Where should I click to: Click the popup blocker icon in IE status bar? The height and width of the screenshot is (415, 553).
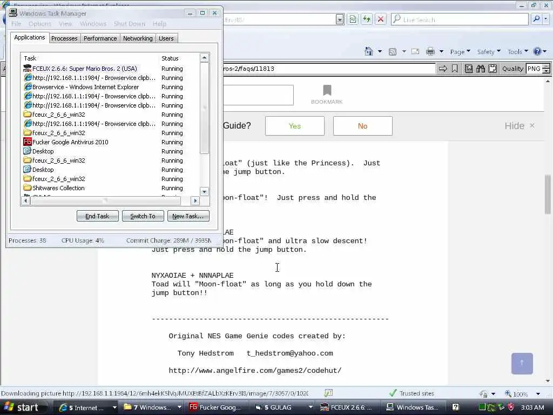328,393
